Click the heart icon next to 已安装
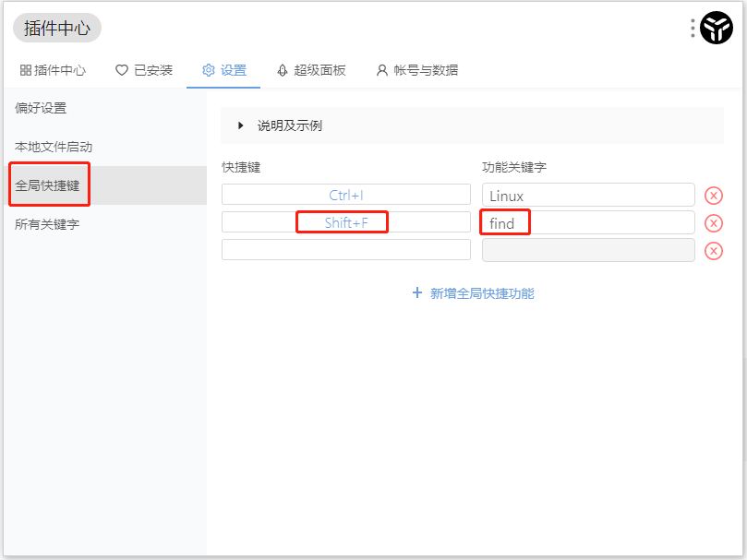Viewport: 747px width, 560px height. click(121, 69)
